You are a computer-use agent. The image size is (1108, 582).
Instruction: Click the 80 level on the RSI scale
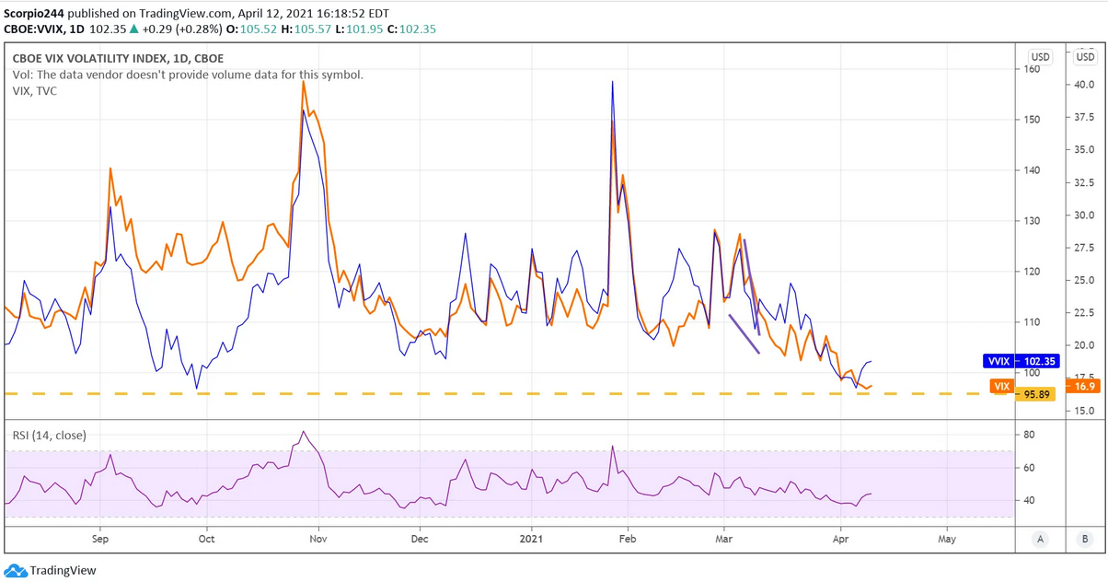coord(1028,436)
